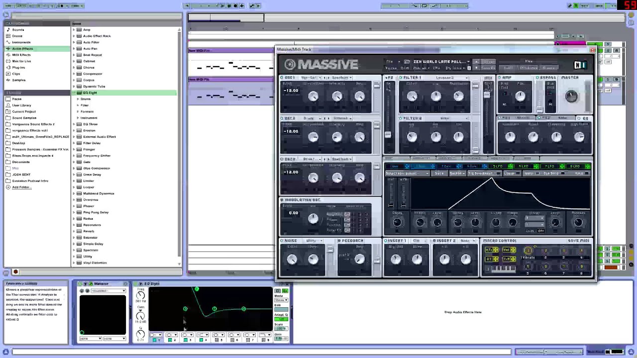Toggle OSC1 on/off in Massive
The image size is (637, 358).
(x=282, y=78)
